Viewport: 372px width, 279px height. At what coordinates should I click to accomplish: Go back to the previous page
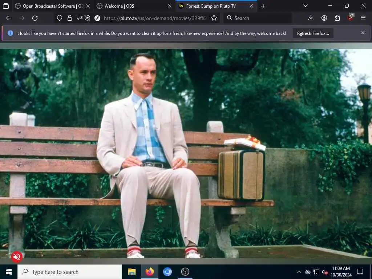tap(9, 18)
